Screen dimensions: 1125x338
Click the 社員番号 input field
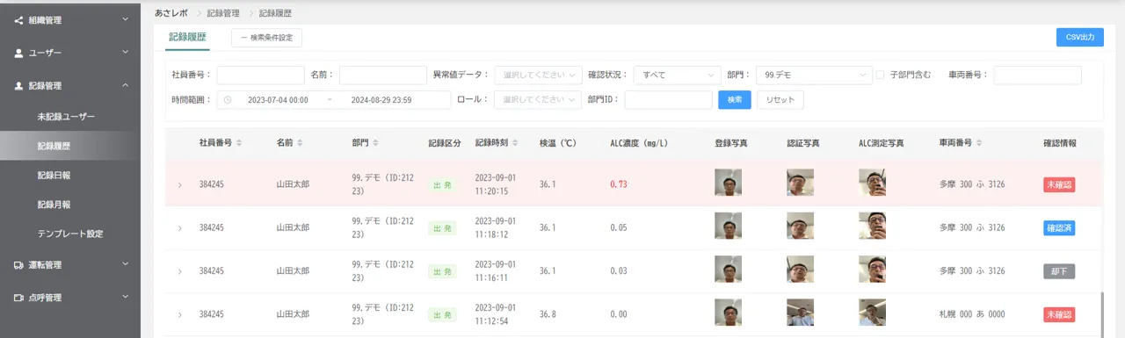tap(261, 76)
